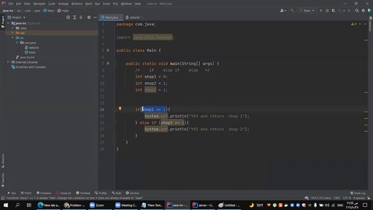Go to next highlighted error arrow

click(x=365, y=24)
